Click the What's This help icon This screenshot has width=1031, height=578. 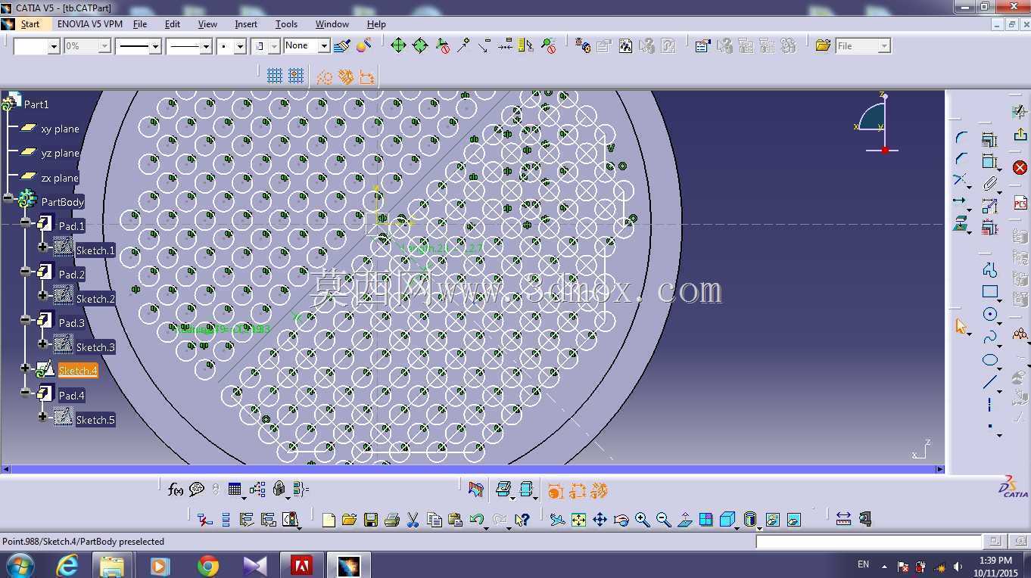tap(522, 520)
